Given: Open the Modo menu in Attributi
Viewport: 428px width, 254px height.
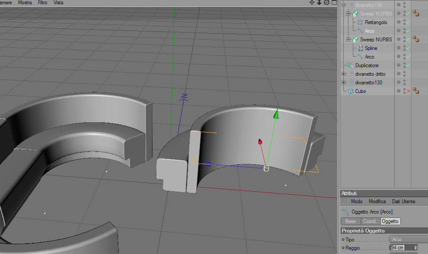Looking at the screenshot, I should [357, 201].
